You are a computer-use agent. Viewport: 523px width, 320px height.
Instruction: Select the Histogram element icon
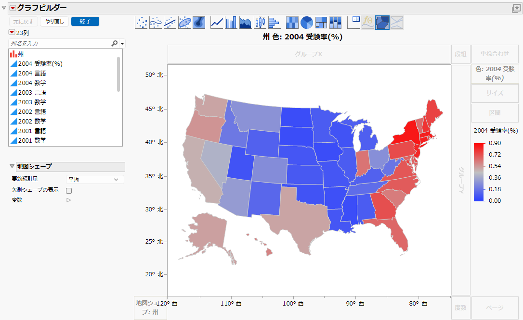[274, 23]
